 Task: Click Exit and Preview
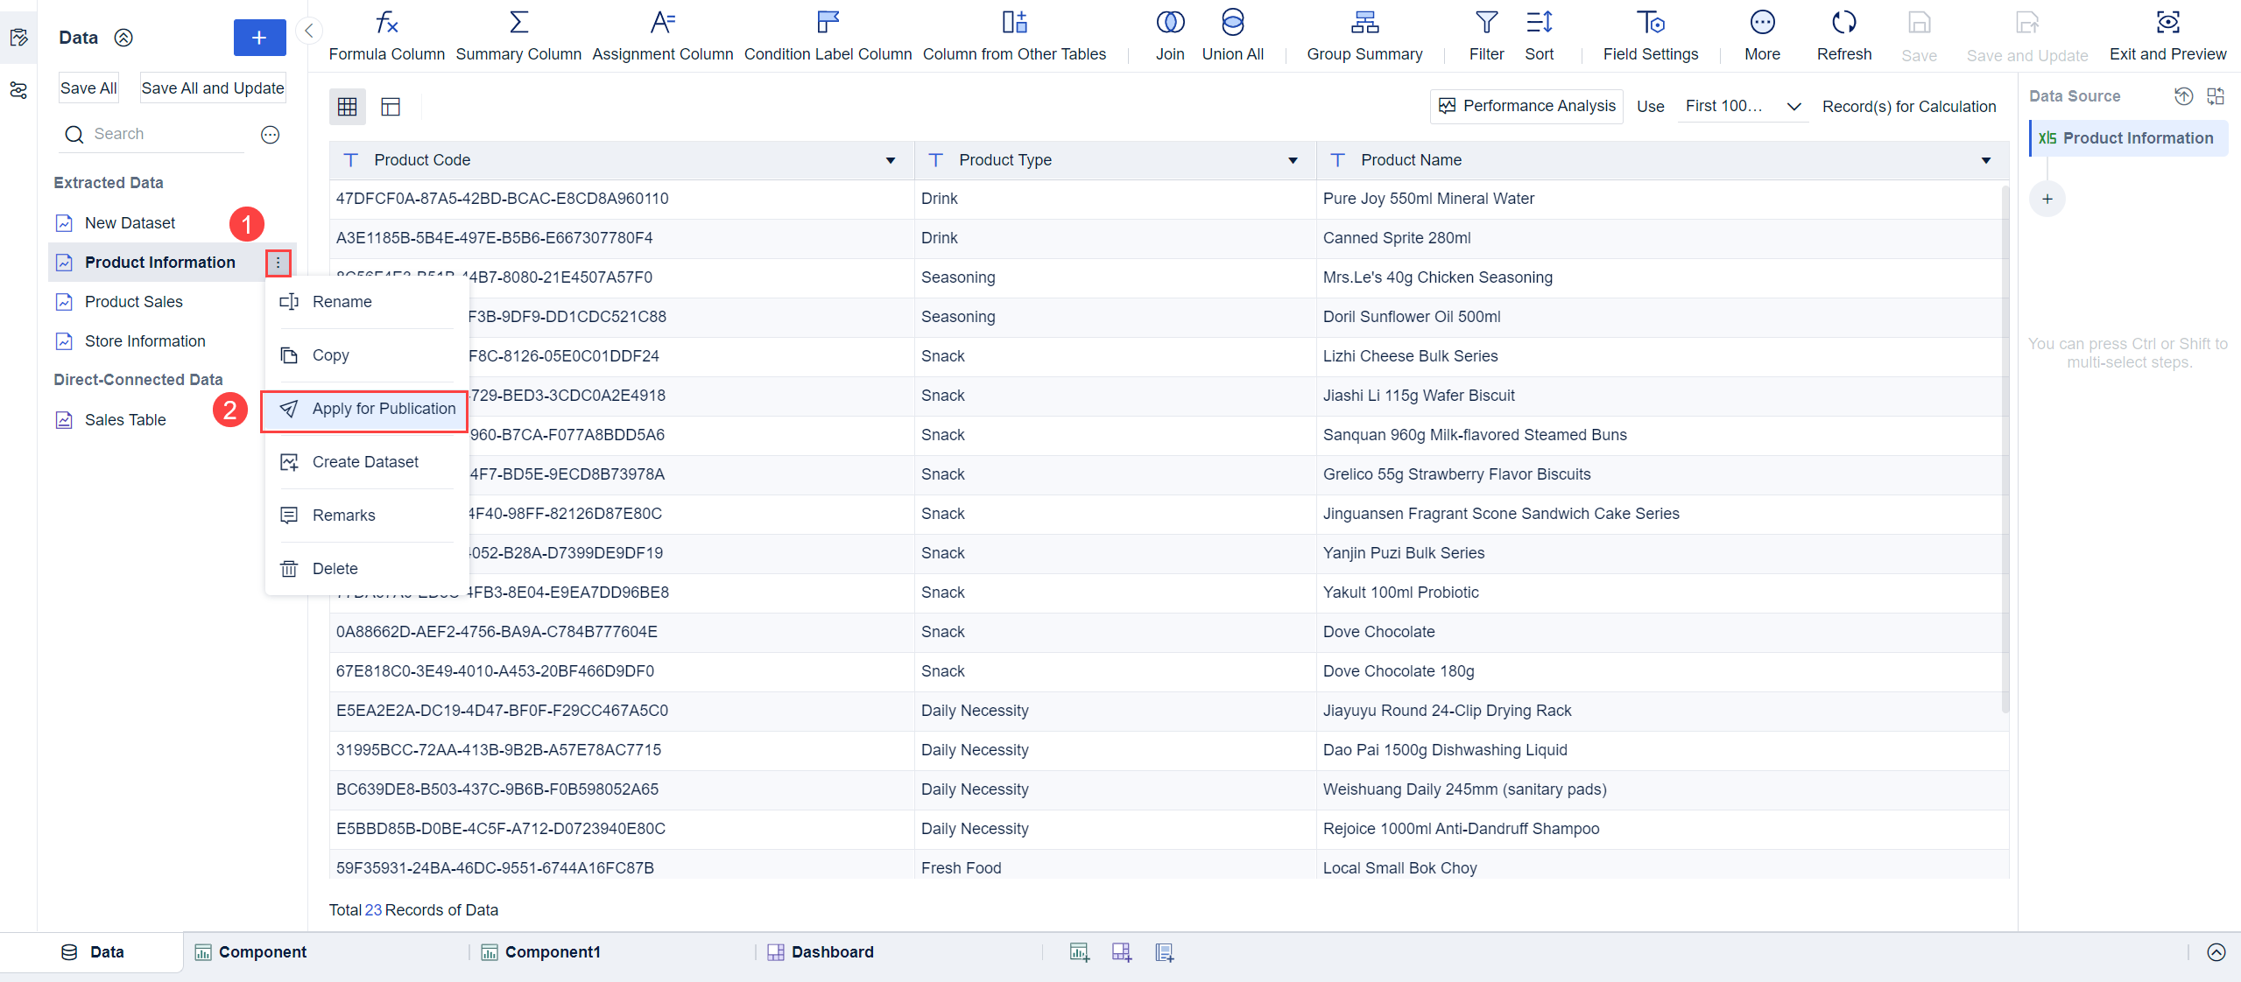[x=2168, y=35]
